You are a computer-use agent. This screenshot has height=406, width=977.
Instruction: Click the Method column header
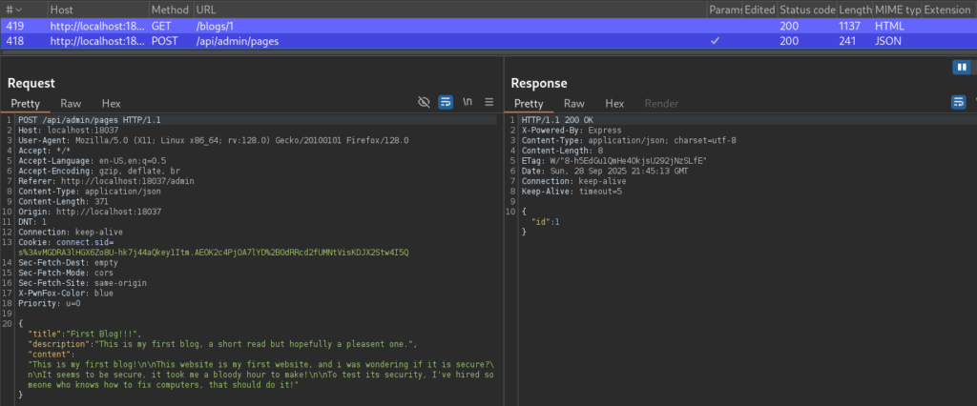tap(168, 9)
